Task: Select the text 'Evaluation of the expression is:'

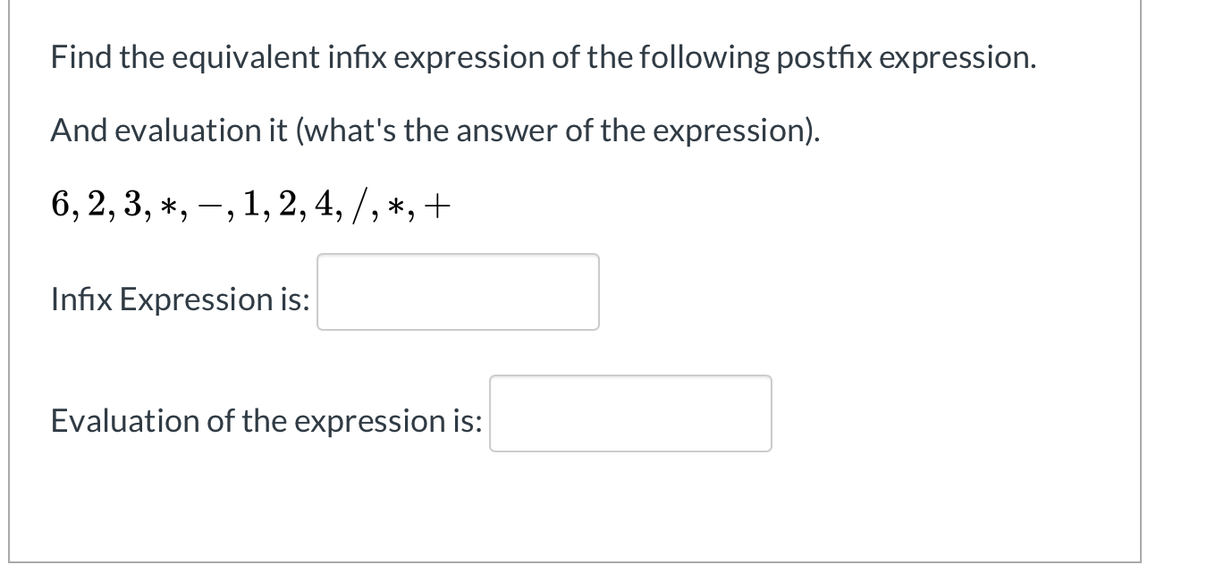Action: click(266, 420)
